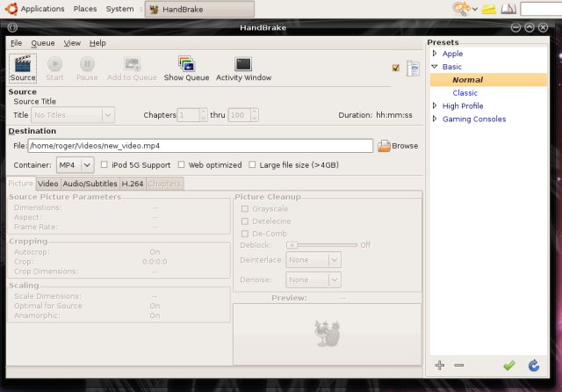Switch to the Audio/Subtitles tab

pos(90,183)
